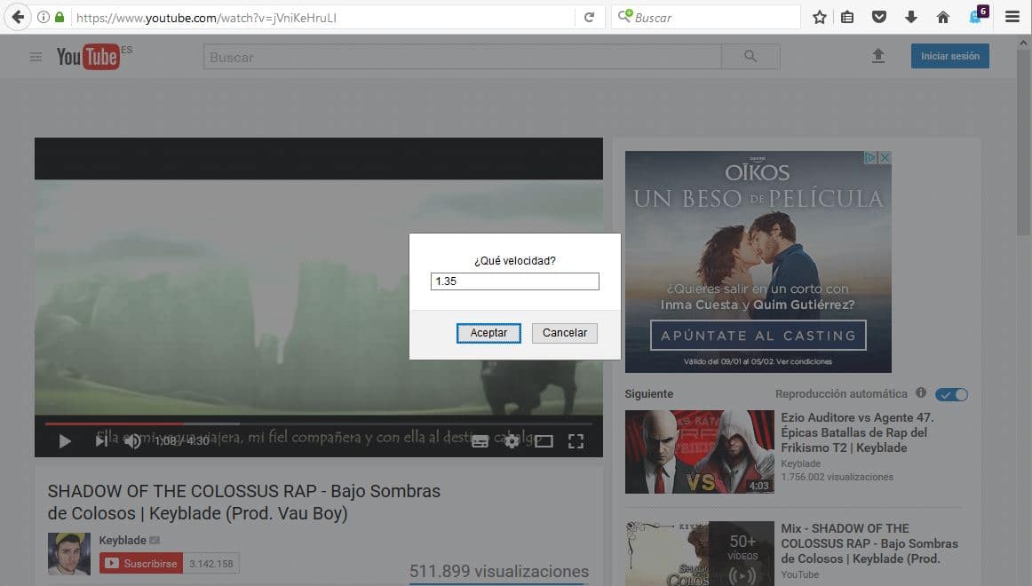1032x586 pixels.
Task: Open the Firefox hamburger menu
Action: [x=1012, y=17]
